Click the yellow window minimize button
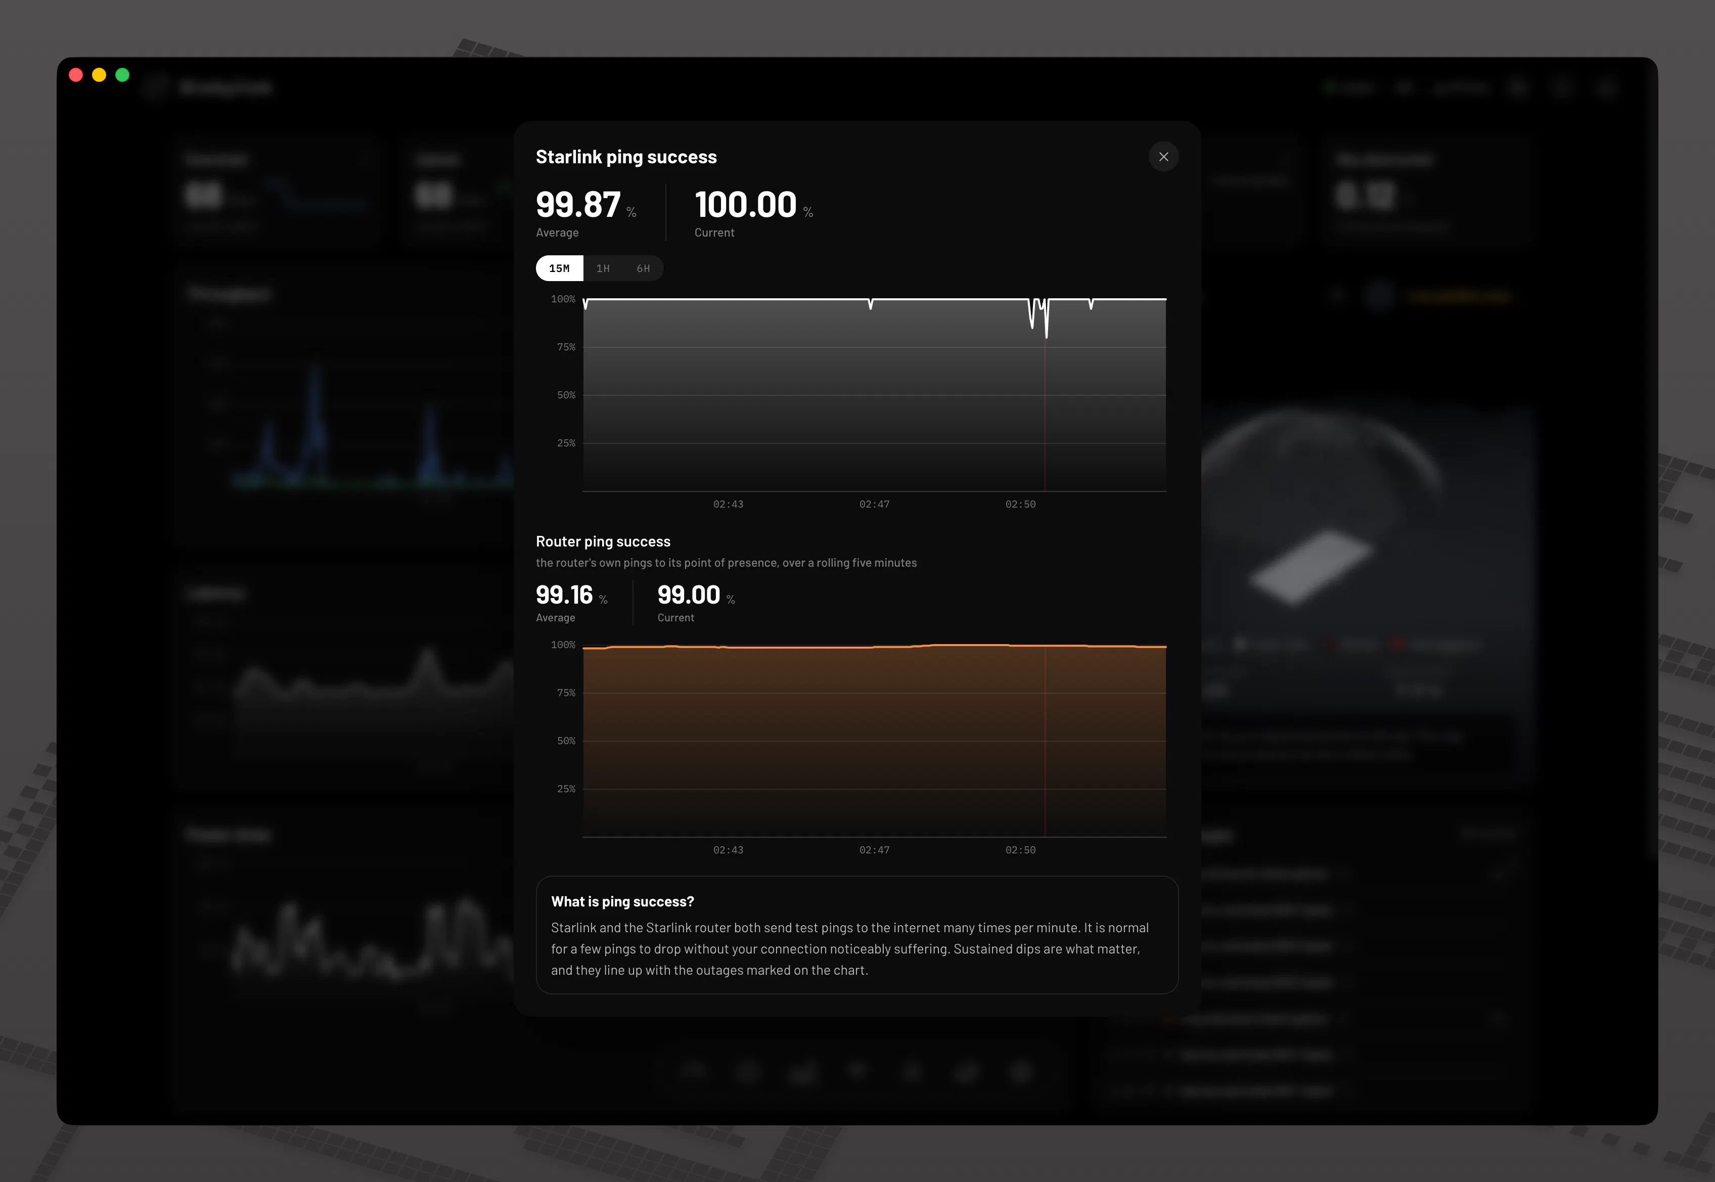 99,75
